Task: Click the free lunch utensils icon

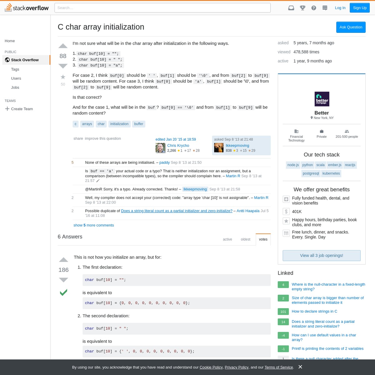Action: click(286, 233)
